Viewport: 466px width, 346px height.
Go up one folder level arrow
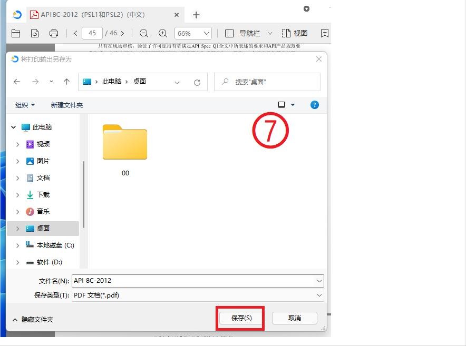tap(66, 82)
